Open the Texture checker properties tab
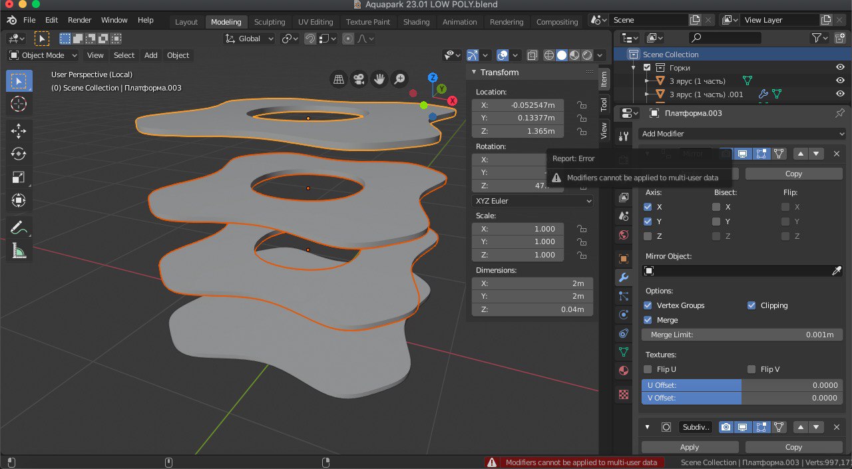Screen dimensions: 852x469 click(x=624, y=394)
